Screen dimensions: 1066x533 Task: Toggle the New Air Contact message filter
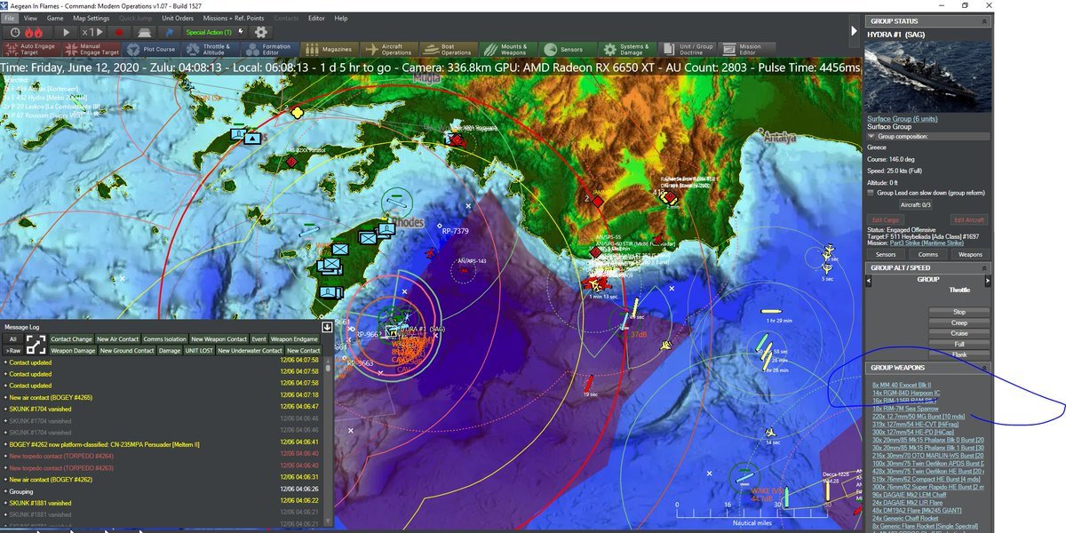coord(117,338)
